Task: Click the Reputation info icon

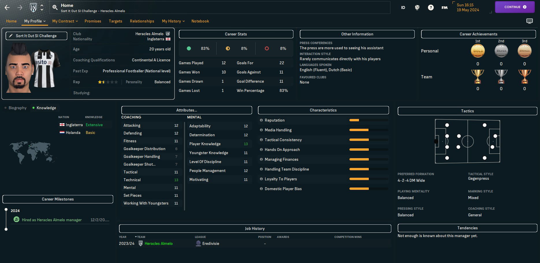Action: coord(261,120)
